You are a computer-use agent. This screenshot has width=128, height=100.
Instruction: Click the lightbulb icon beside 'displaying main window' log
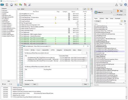click(11, 95)
